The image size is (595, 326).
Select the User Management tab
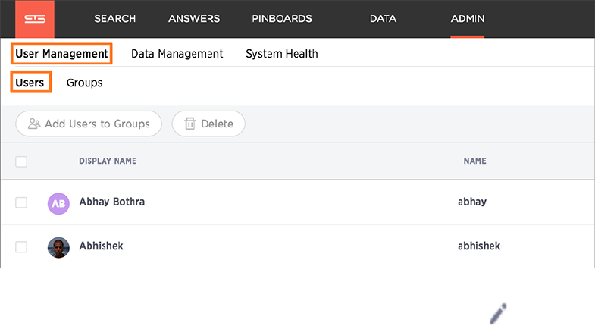point(61,54)
